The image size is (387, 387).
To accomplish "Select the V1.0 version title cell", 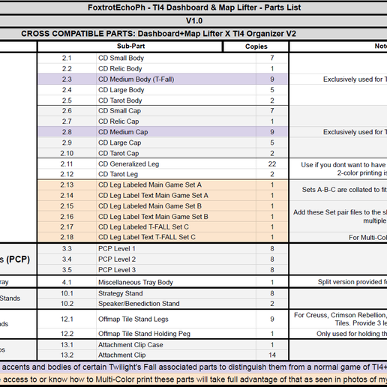I will tap(193, 21).
